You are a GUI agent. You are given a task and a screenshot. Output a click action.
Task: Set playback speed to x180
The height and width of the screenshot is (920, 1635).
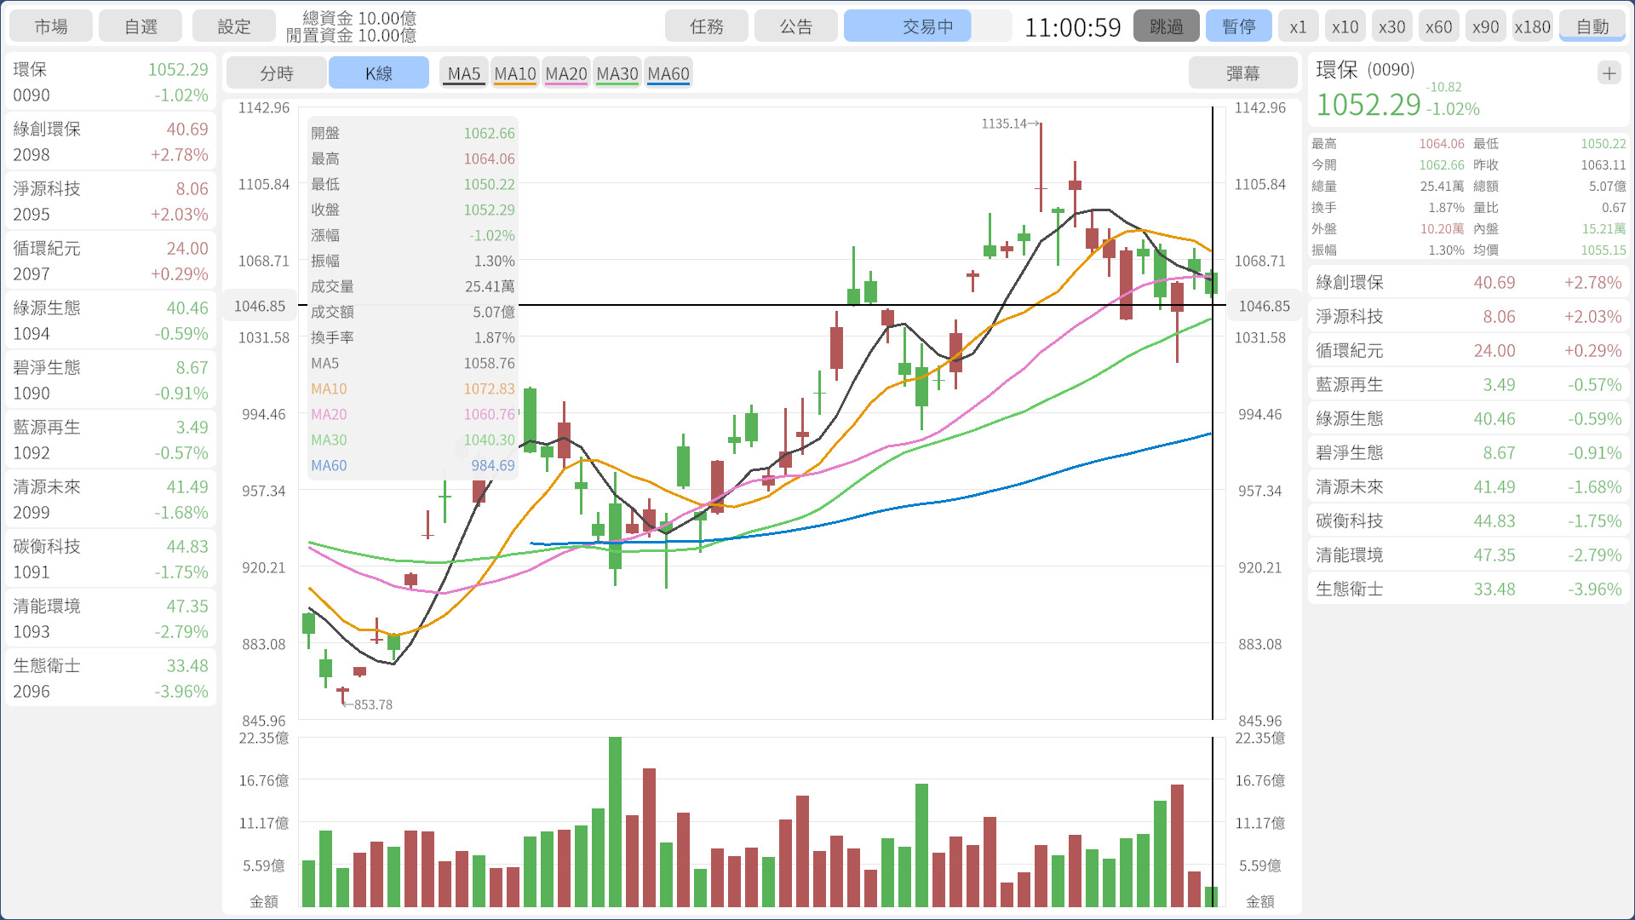pyautogui.click(x=1532, y=26)
